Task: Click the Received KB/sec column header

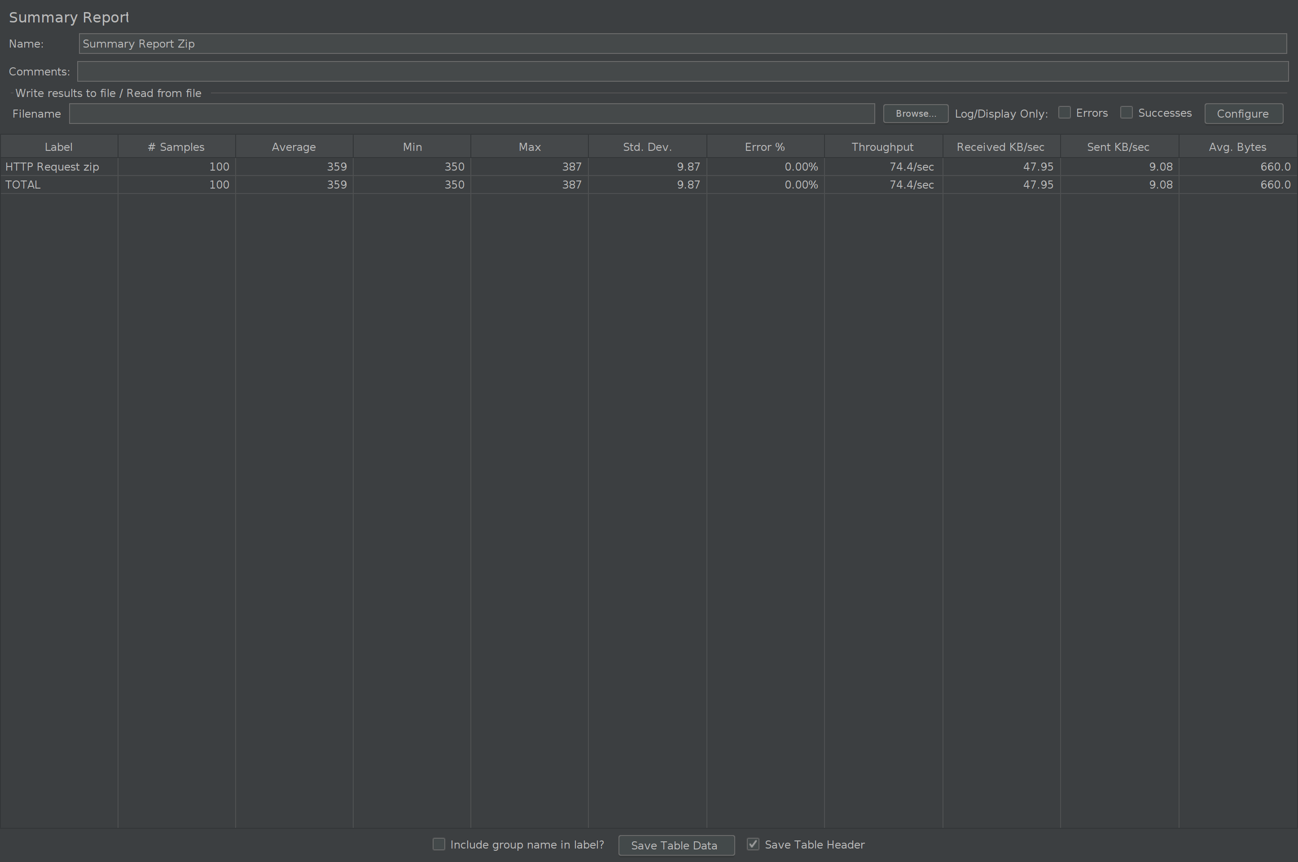Action: click(x=1001, y=147)
